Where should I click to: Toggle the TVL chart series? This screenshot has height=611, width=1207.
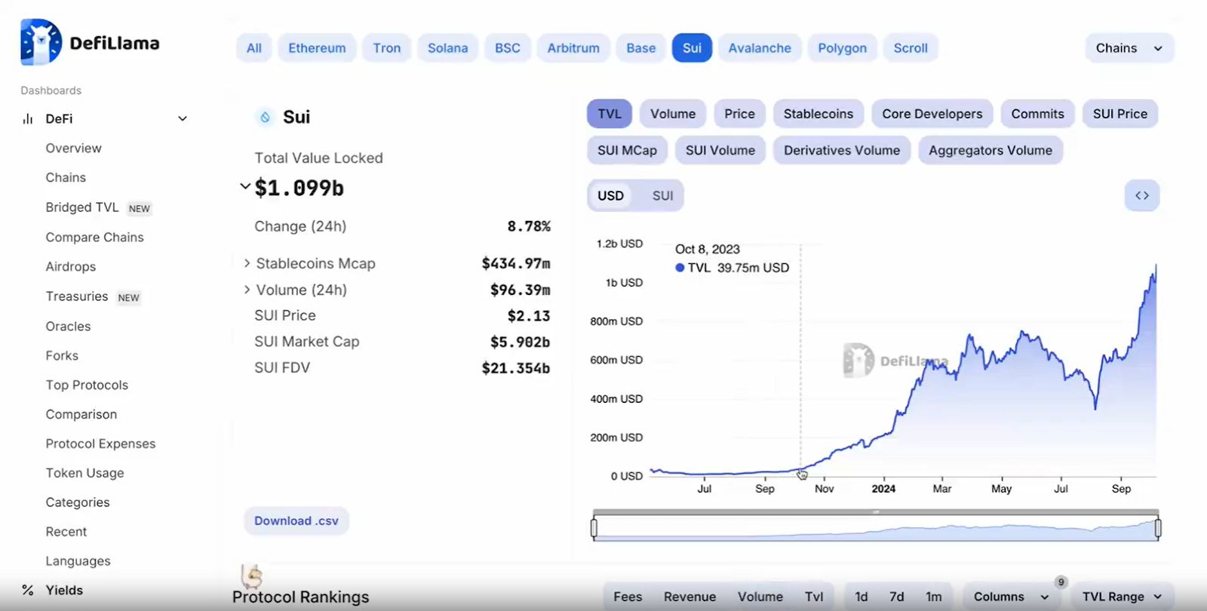coord(610,114)
